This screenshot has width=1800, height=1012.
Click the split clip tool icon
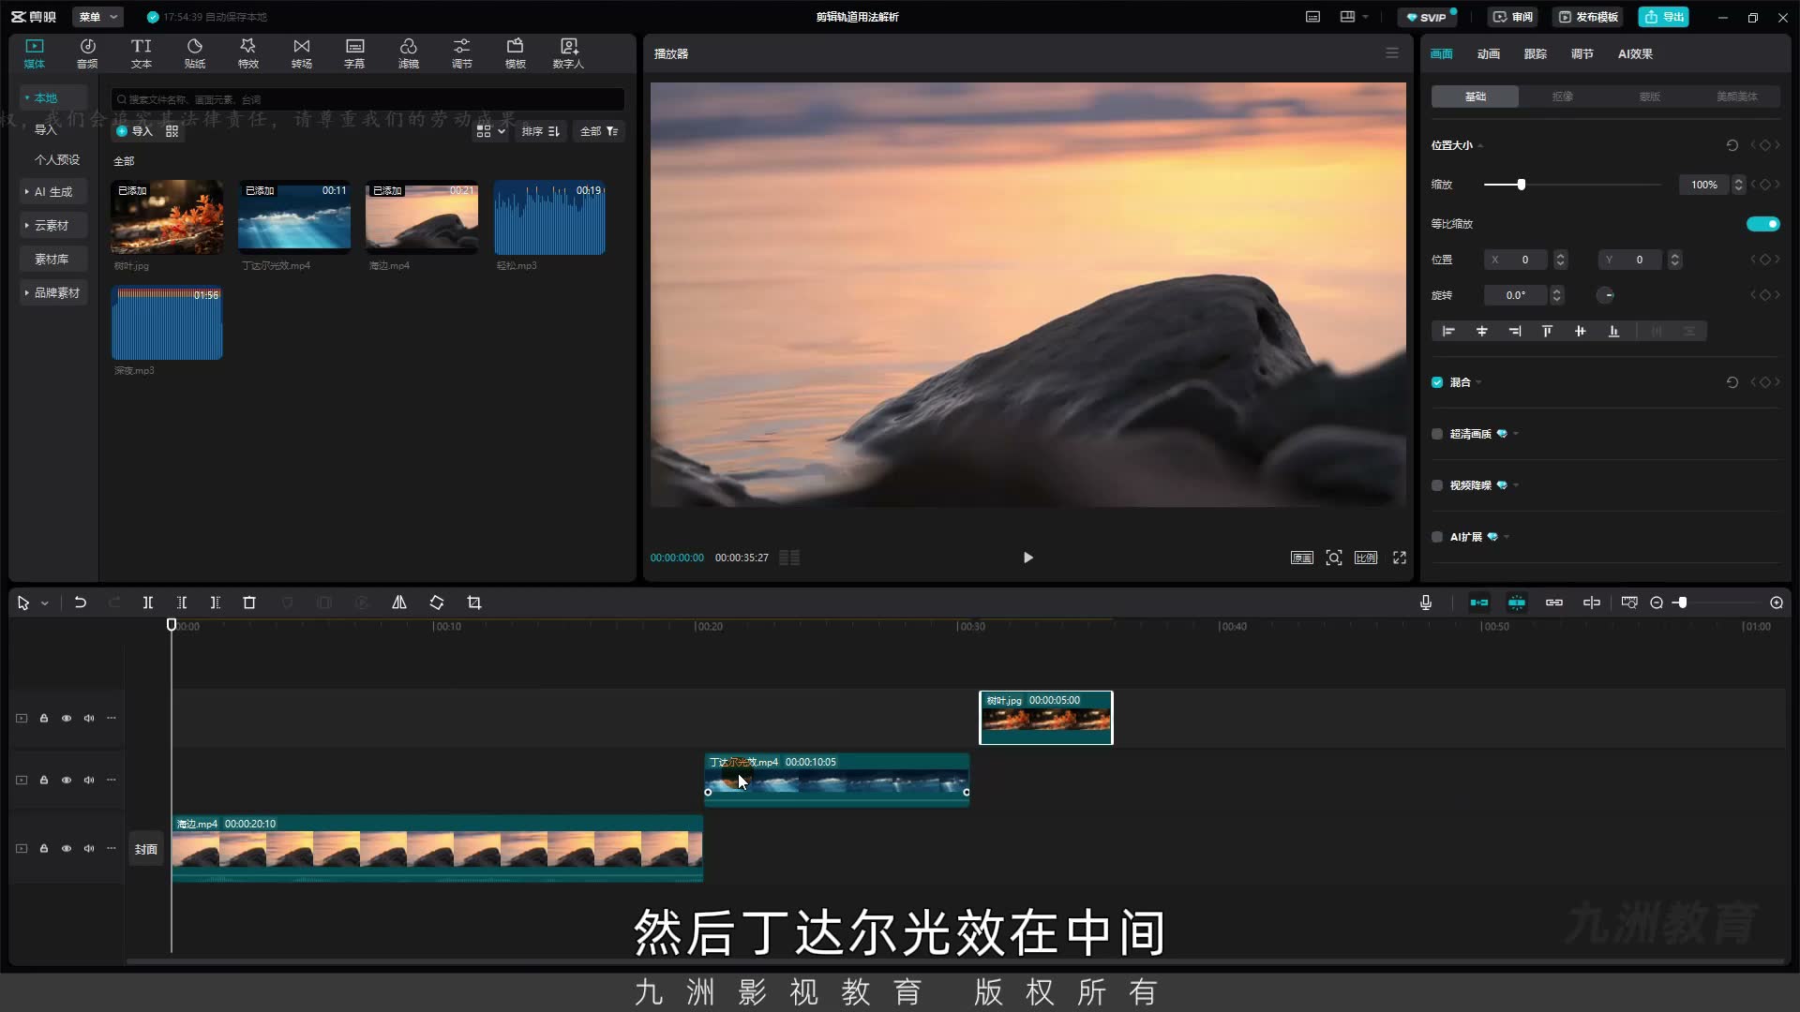coord(147,603)
